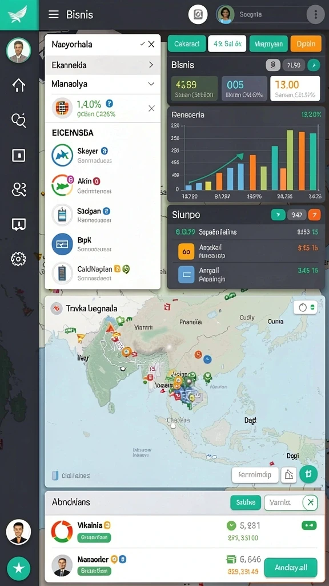Viewport: 329px width, 586px height.
Task: Click the green Sstiike button
Action: pos(246,502)
